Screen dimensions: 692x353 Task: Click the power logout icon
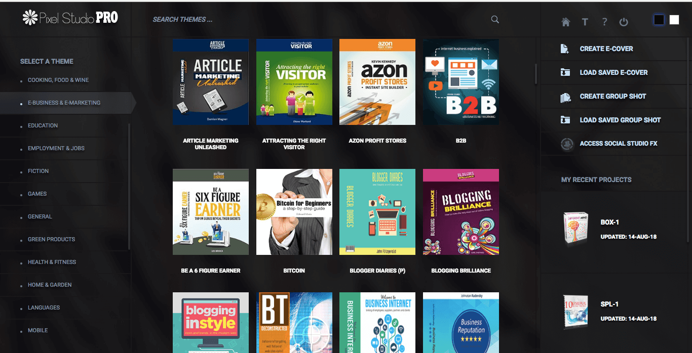click(x=624, y=22)
